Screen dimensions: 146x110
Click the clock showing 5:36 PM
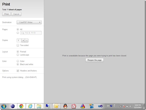point(138,106)
